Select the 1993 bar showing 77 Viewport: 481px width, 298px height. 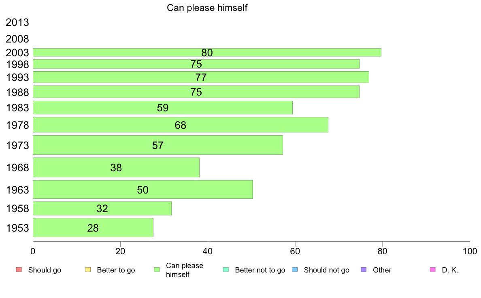pos(201,77)
